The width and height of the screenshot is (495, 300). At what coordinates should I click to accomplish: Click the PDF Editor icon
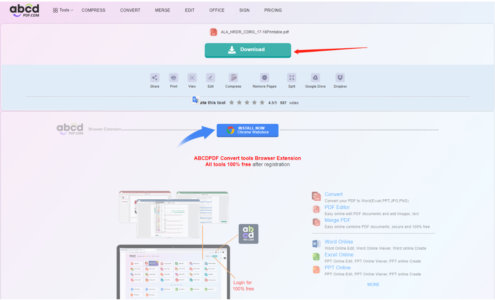click(x=316, y=209)
